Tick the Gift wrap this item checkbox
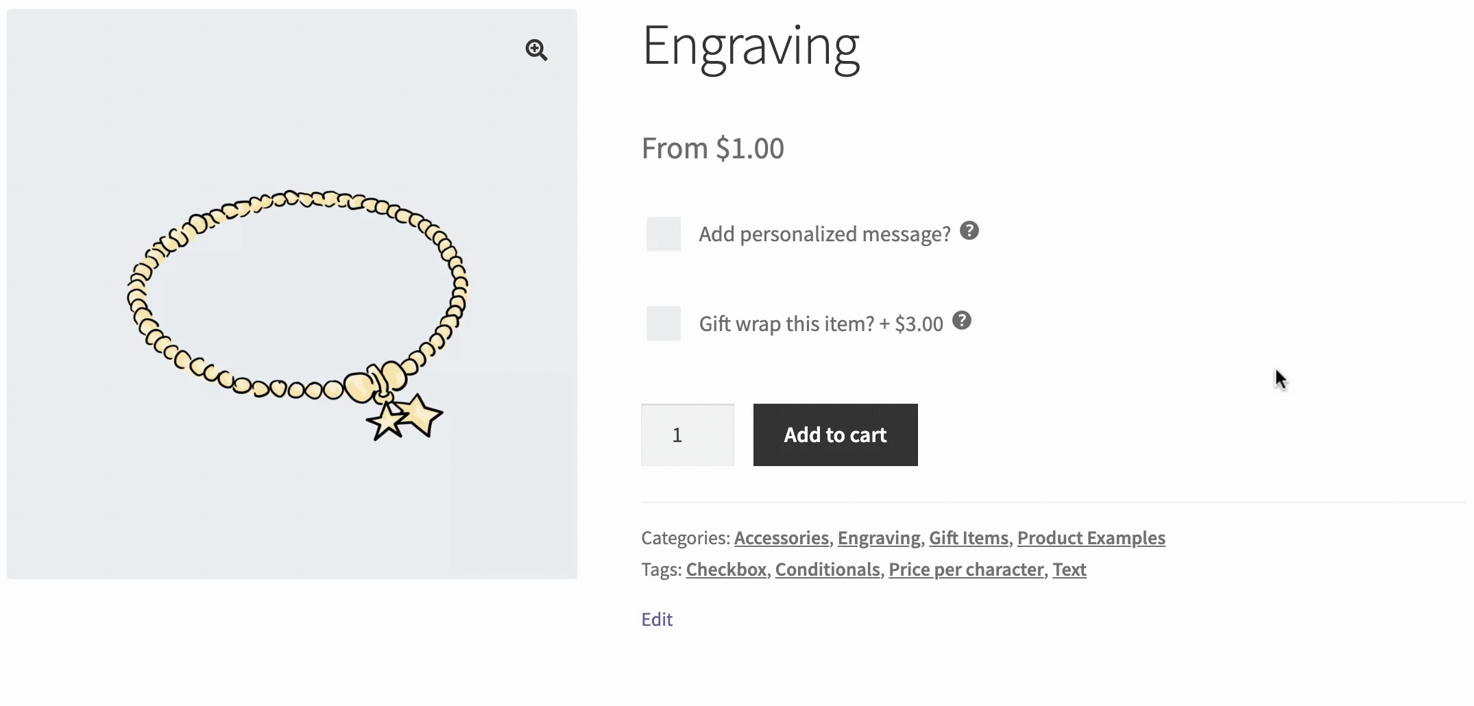The image size is (1474, 706). coord(664,324)
